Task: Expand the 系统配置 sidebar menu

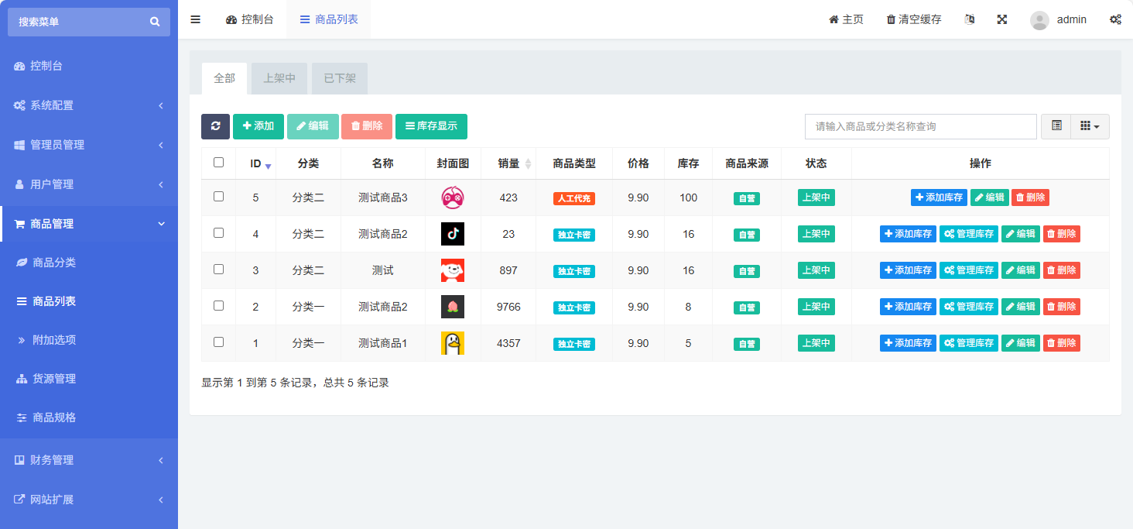Action: point(89,105)
